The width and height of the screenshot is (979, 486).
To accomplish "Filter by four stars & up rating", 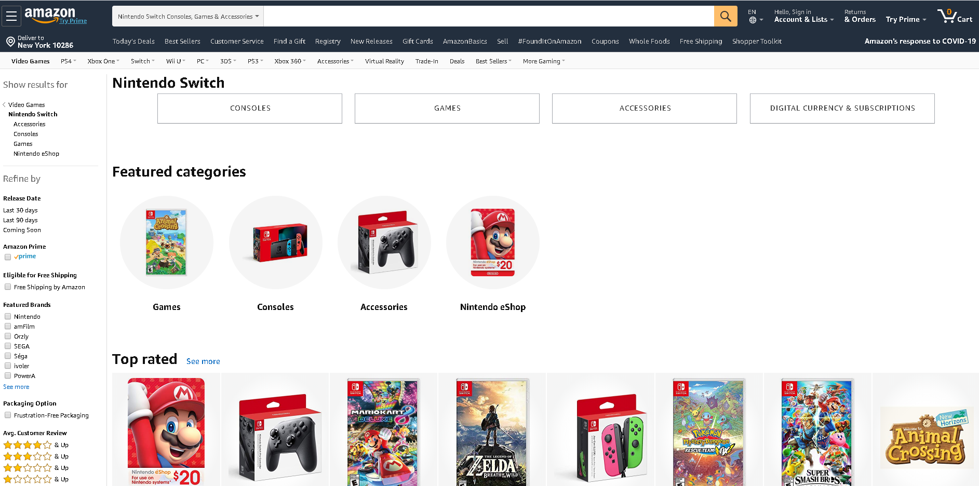I will tap(36, 445).
